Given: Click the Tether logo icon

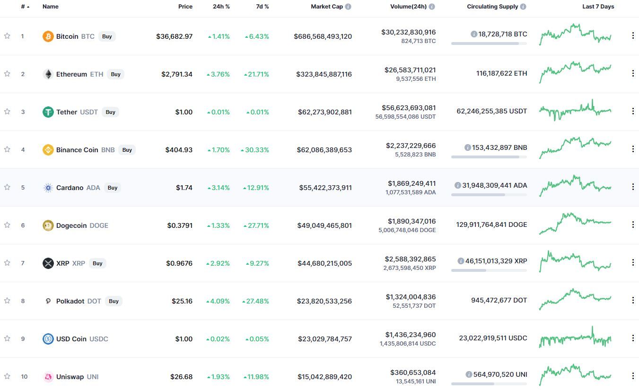Looking at the screenshot, I should pos(48,112).
